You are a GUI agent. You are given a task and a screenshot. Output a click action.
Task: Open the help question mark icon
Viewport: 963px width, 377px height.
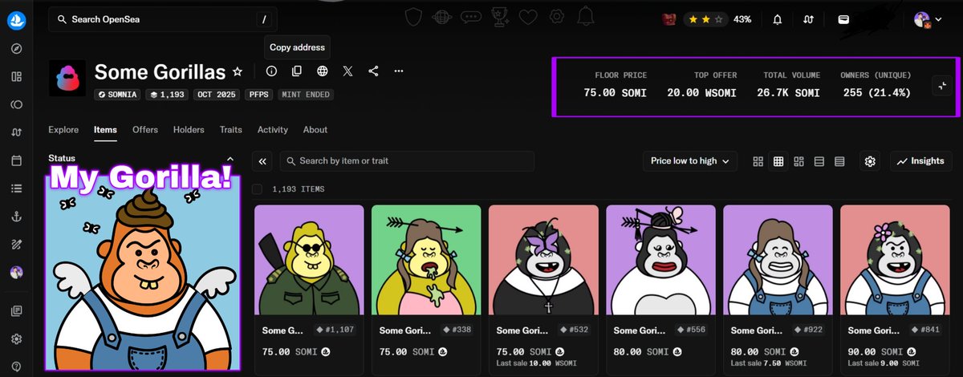click(16, 367)
